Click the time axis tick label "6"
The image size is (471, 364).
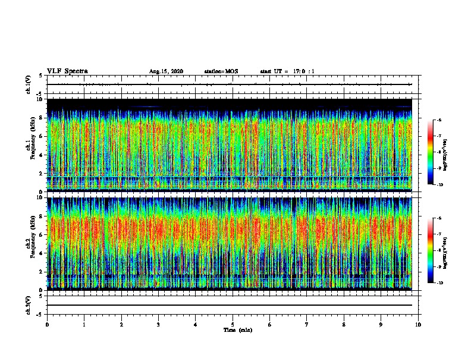pyautogui.click(x=270, y=325)
